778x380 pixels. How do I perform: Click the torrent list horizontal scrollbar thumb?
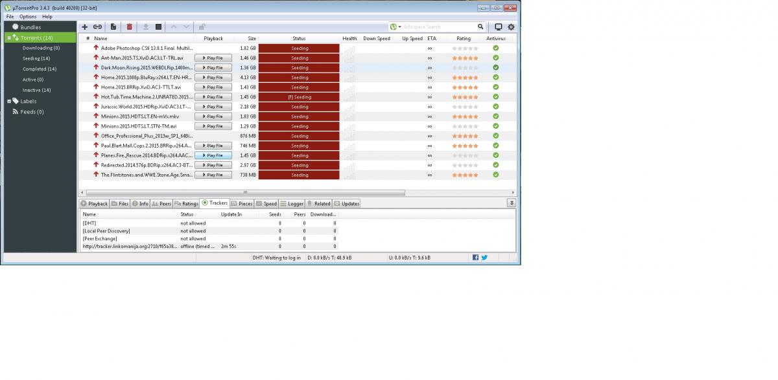tap(245, 192)
